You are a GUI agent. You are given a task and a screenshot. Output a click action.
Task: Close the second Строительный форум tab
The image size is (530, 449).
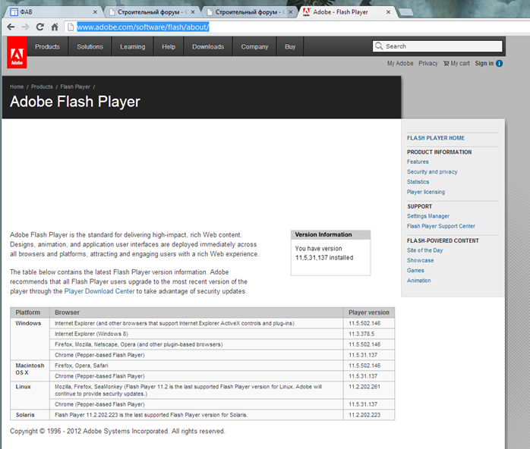[x=291, y=12]
